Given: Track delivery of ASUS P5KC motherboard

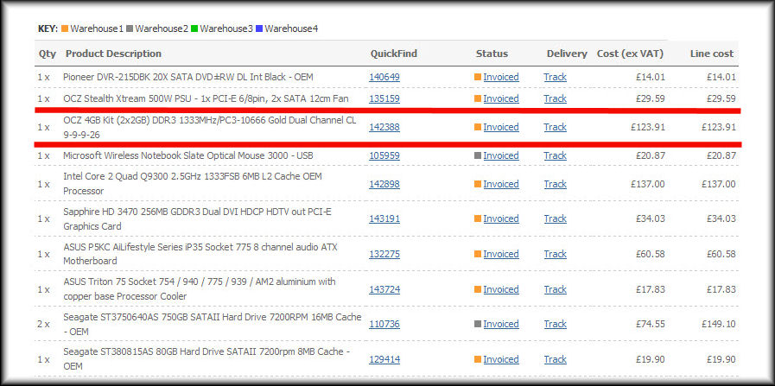Looking at the screenshot, I should tap(555, 254).
